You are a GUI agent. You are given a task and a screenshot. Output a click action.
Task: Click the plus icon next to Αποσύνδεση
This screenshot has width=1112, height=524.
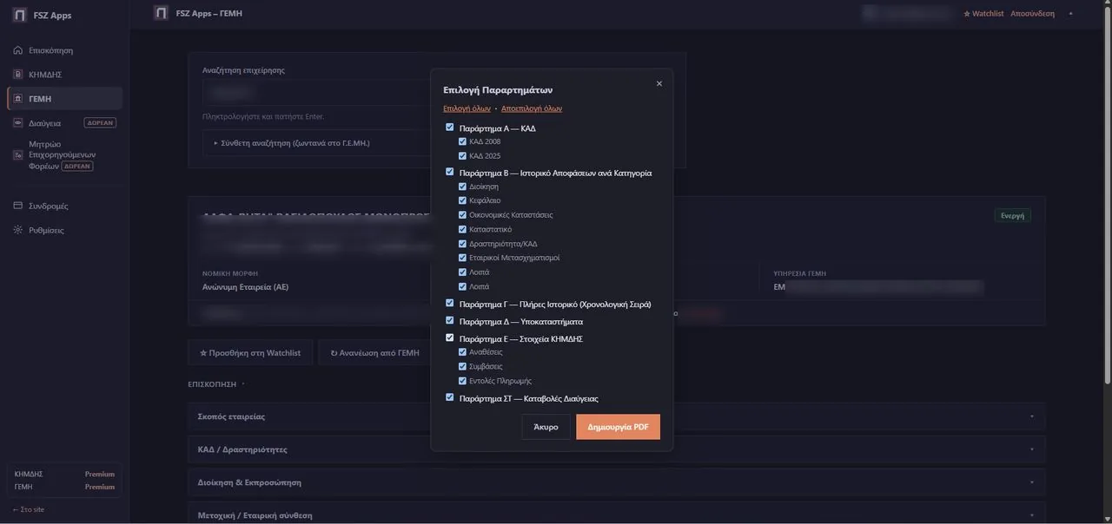[1070, 14]
